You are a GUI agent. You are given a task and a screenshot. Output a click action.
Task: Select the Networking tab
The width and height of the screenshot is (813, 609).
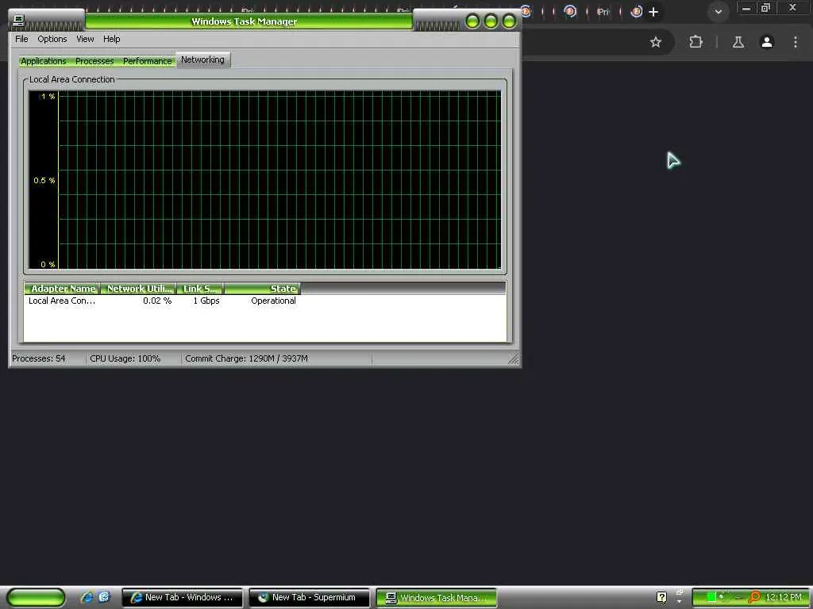coord(202,59)
